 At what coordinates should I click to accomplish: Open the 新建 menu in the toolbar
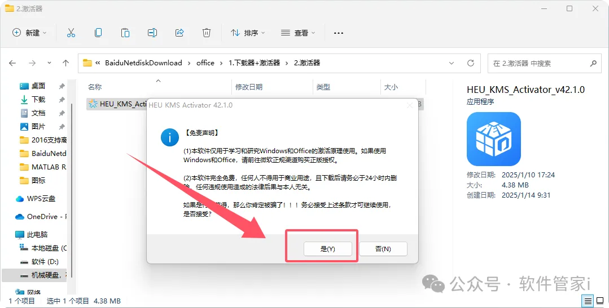point(29,33)
